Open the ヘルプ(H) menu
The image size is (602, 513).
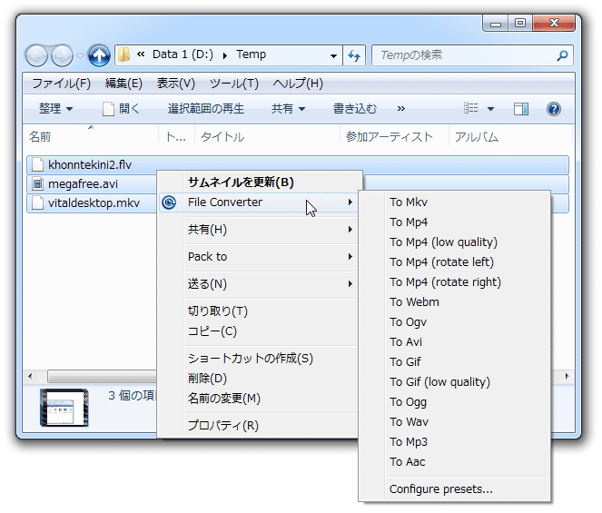[298, 84]
